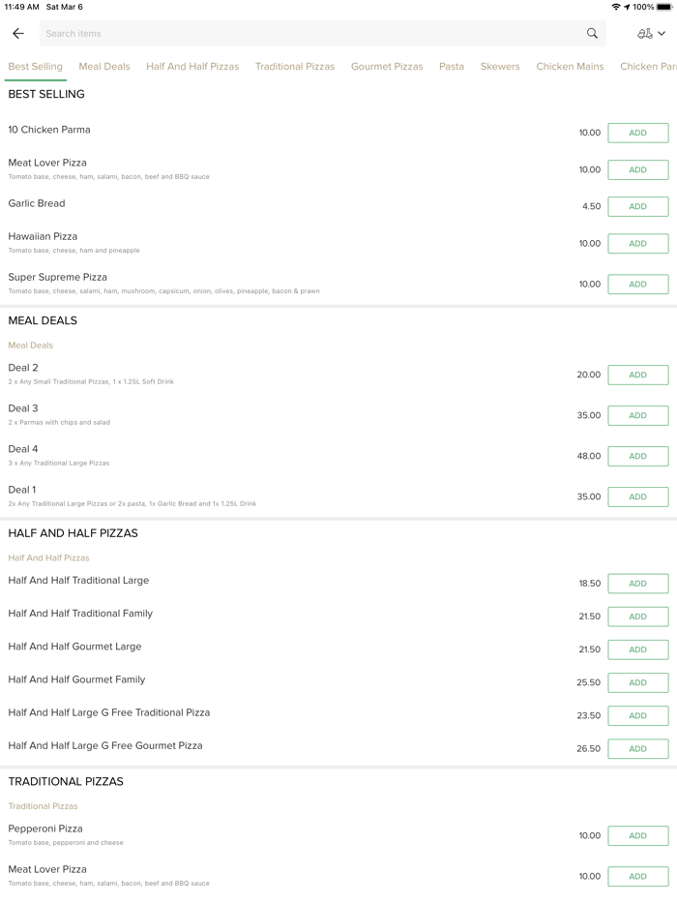
Task: Jump to the Skewers tab
Action: pyautogui.click(x=500, y=67)
